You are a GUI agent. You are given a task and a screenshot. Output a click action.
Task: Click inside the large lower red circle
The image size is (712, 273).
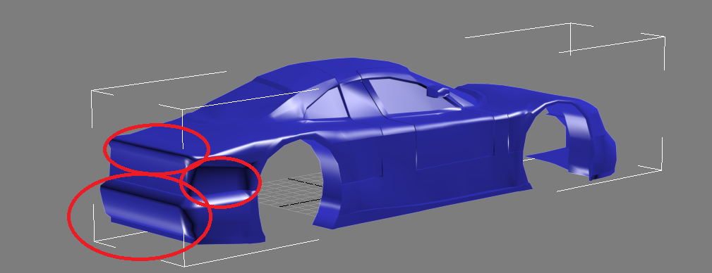140,217
